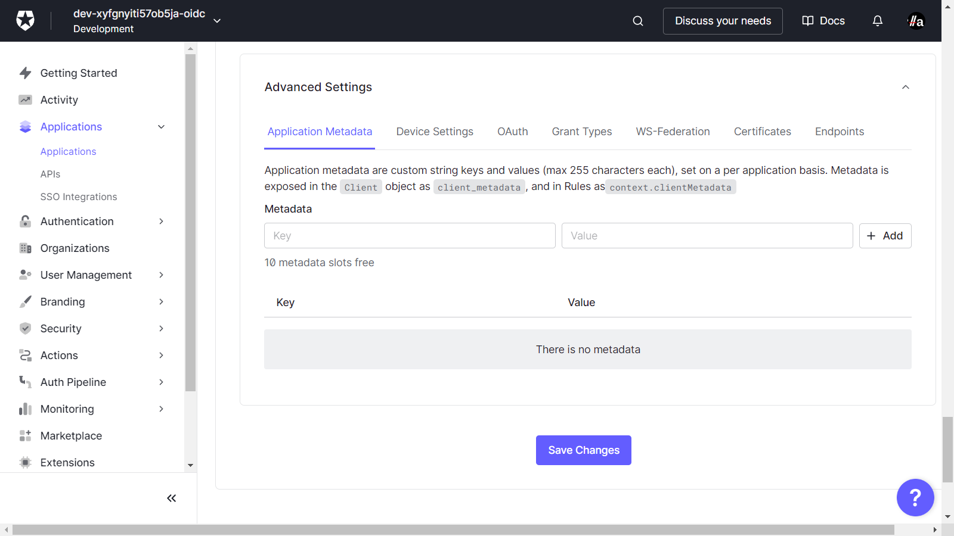The image size is (954, 536).
Task: Open the tenant switcher dropdown
Action: pos(217,21)
